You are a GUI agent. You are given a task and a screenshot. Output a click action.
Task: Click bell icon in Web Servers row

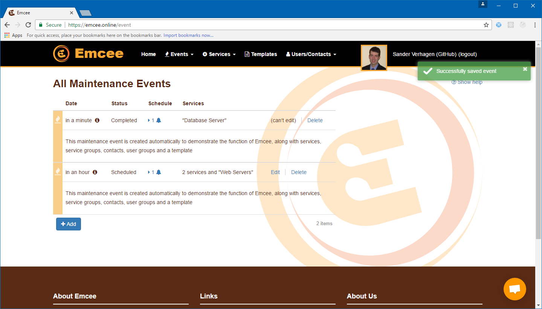click(159, 172)
